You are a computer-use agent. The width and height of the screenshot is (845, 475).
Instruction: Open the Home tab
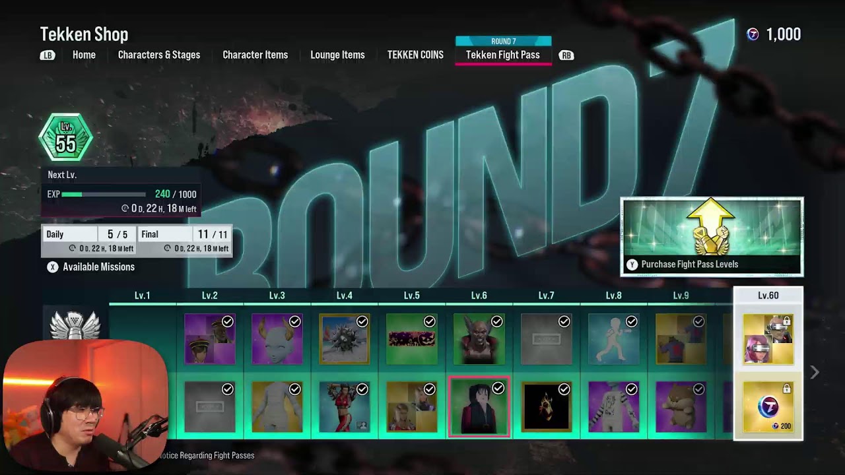tap(84, 55)
